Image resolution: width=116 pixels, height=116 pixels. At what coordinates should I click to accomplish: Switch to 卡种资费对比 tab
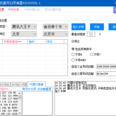(32, 10)
